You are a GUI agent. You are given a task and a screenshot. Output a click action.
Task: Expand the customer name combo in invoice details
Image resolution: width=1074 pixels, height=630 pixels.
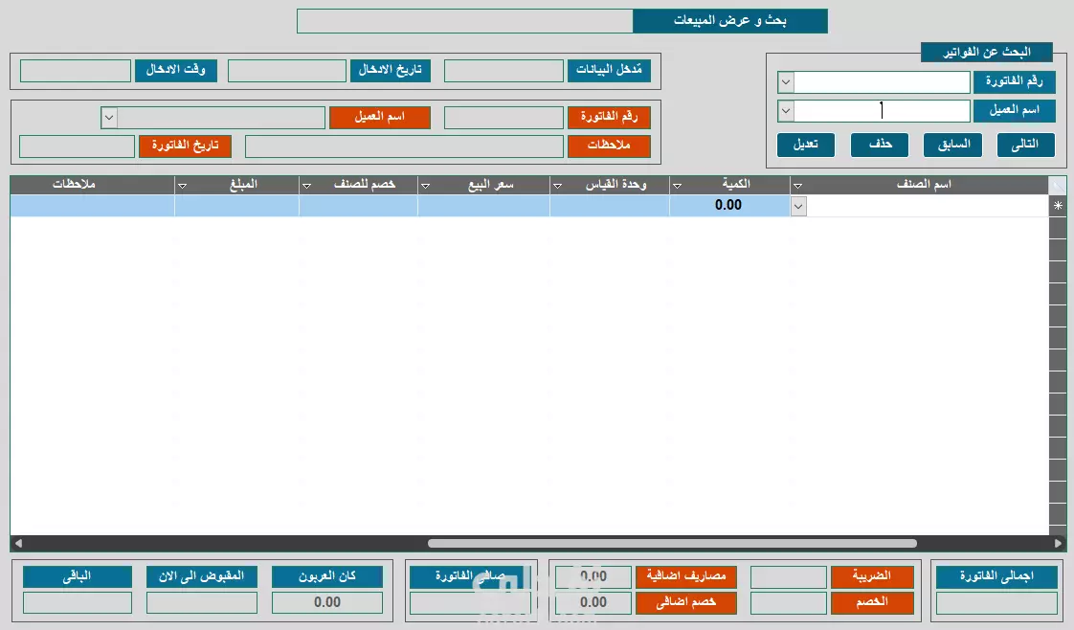[x=109, y=117]
